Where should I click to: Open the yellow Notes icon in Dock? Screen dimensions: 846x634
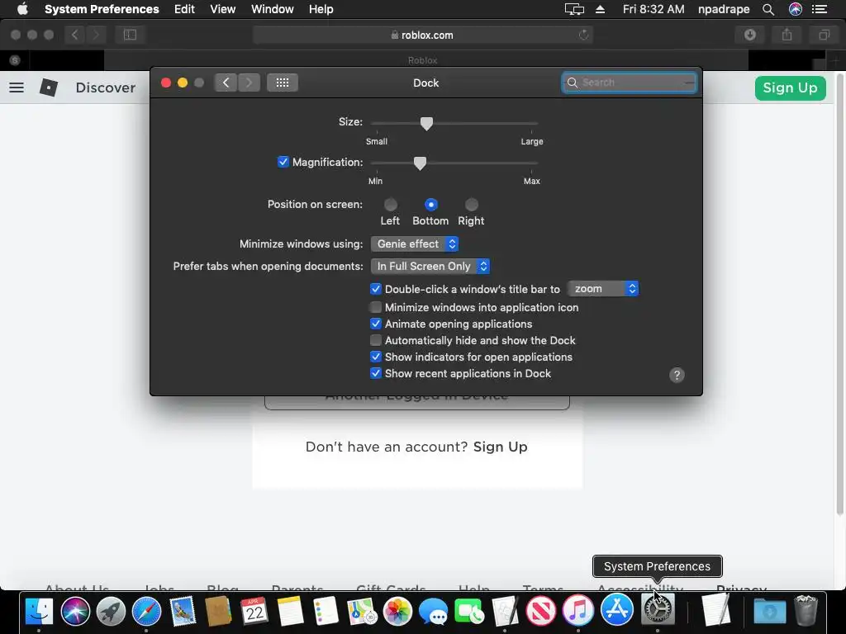[290, 612]
